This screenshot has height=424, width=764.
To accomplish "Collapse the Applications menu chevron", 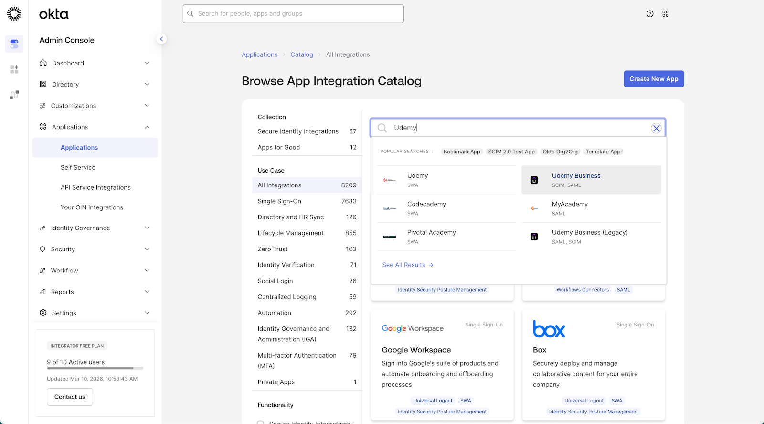I will (x=147, y=127).
